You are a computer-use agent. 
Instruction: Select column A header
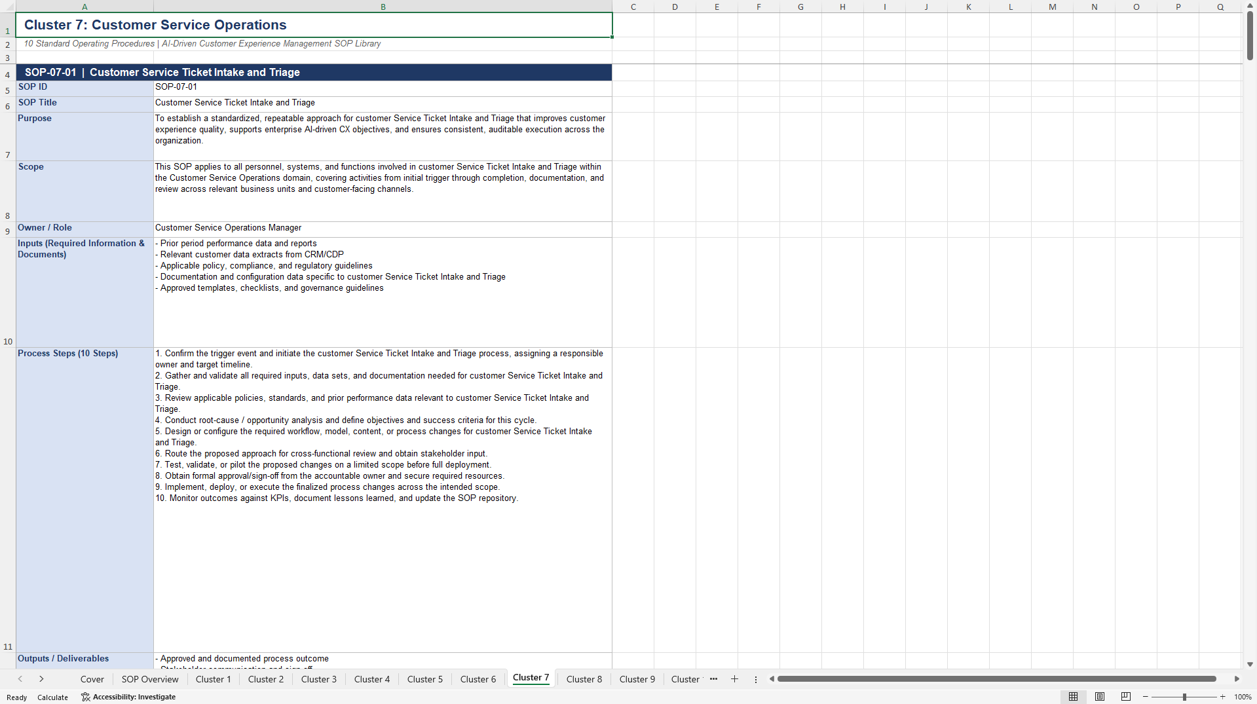[84, 7]
